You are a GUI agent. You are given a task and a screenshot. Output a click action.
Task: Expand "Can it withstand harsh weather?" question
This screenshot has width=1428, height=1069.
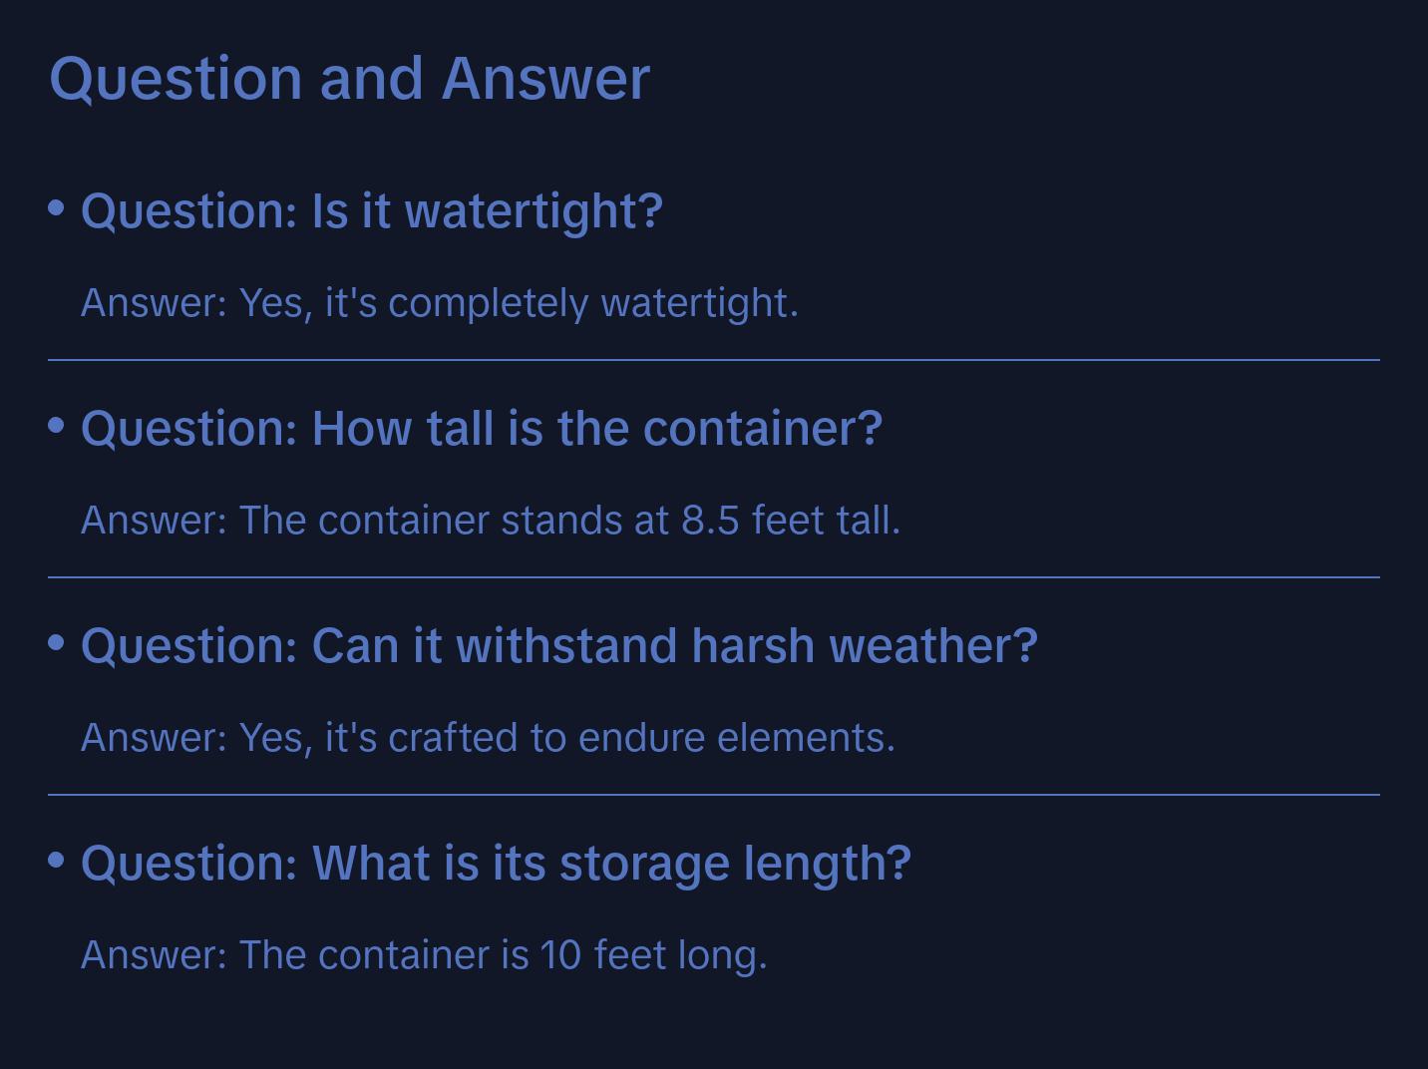[x=558, y=646]
